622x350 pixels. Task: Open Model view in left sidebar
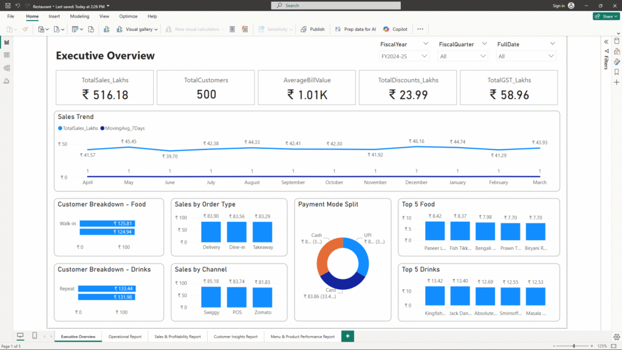[x=7, y=68]
